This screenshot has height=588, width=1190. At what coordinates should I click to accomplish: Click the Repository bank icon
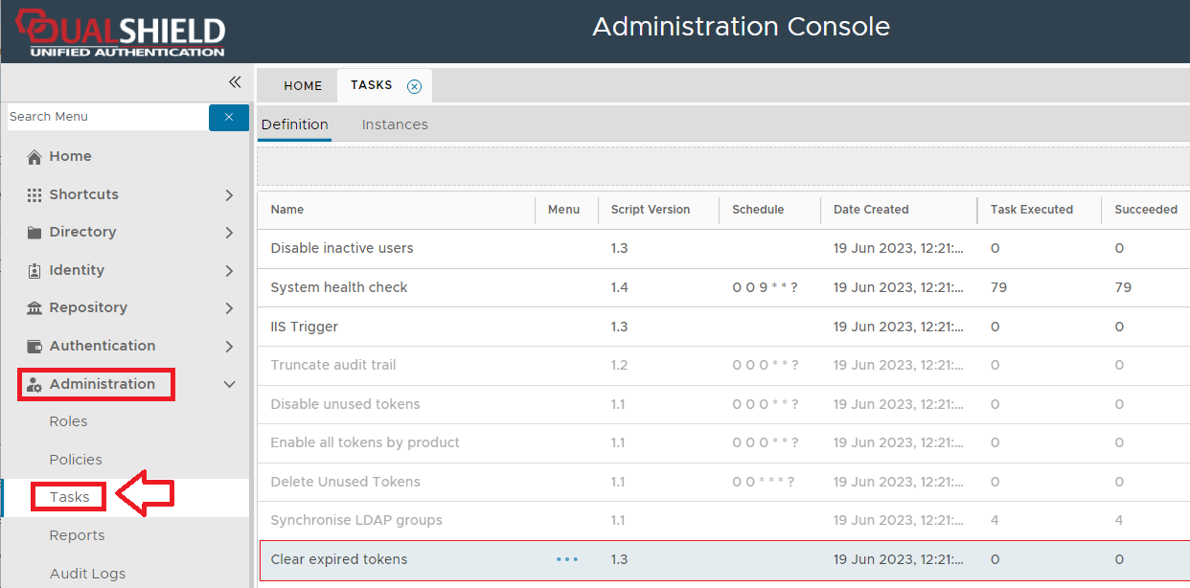(x=34, y=308)
